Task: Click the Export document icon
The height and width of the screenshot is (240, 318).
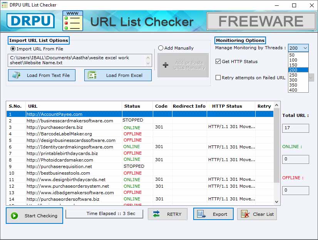Action: 201,214
